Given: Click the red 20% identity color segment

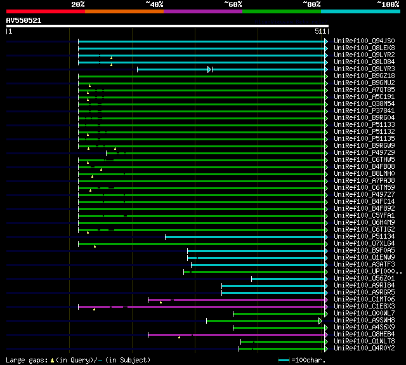Looking at the screenshot, I should coord(46,11).
